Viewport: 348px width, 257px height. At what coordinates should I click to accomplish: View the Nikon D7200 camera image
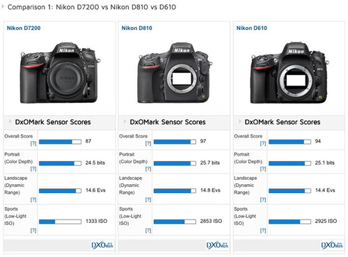[x=61, y=73]
